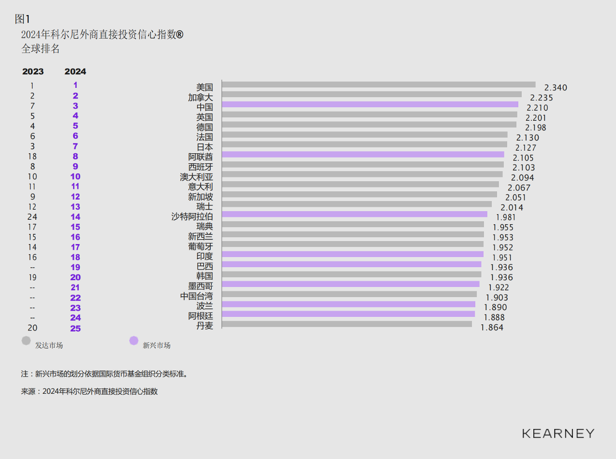Select the 德国 country label
This screenshot has height=459, width=616.
click(205, 127)
